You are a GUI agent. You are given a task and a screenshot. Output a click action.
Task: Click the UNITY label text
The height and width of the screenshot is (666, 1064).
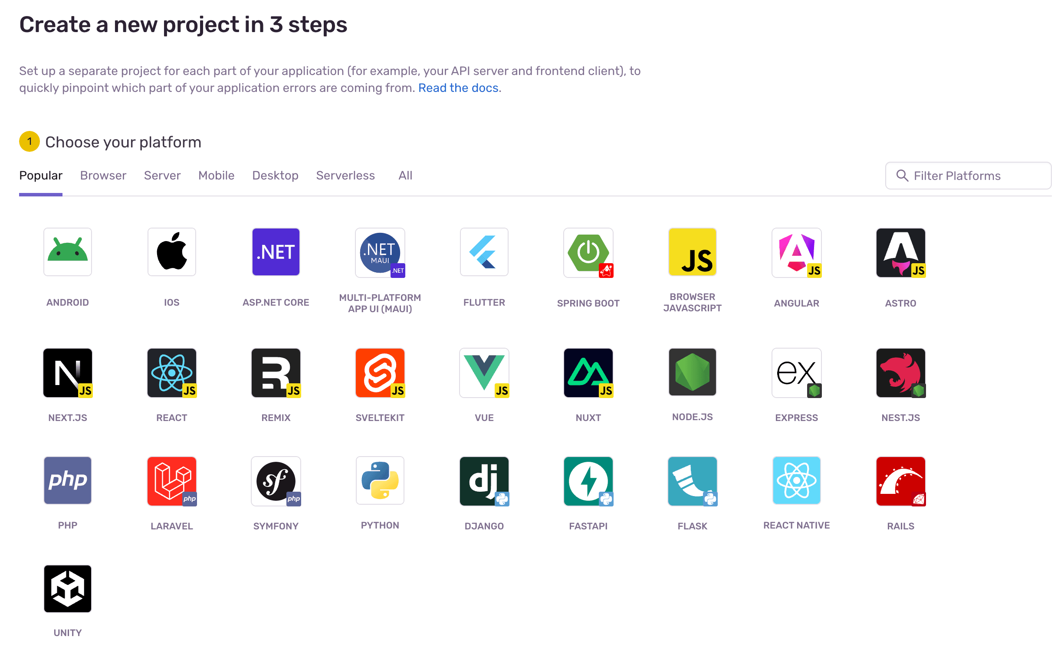point(67,633)
